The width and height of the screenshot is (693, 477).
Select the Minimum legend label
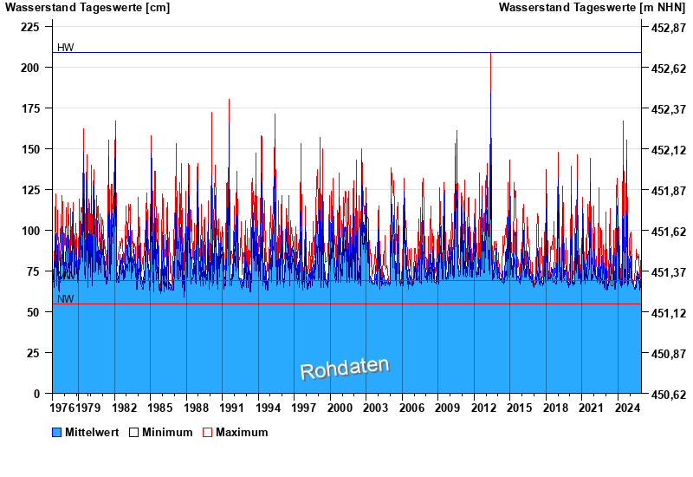coord(167,432)
